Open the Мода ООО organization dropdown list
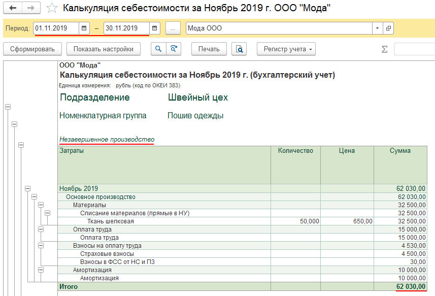The width and height of the screenshot is (435, 296). (x=377, y=28)
